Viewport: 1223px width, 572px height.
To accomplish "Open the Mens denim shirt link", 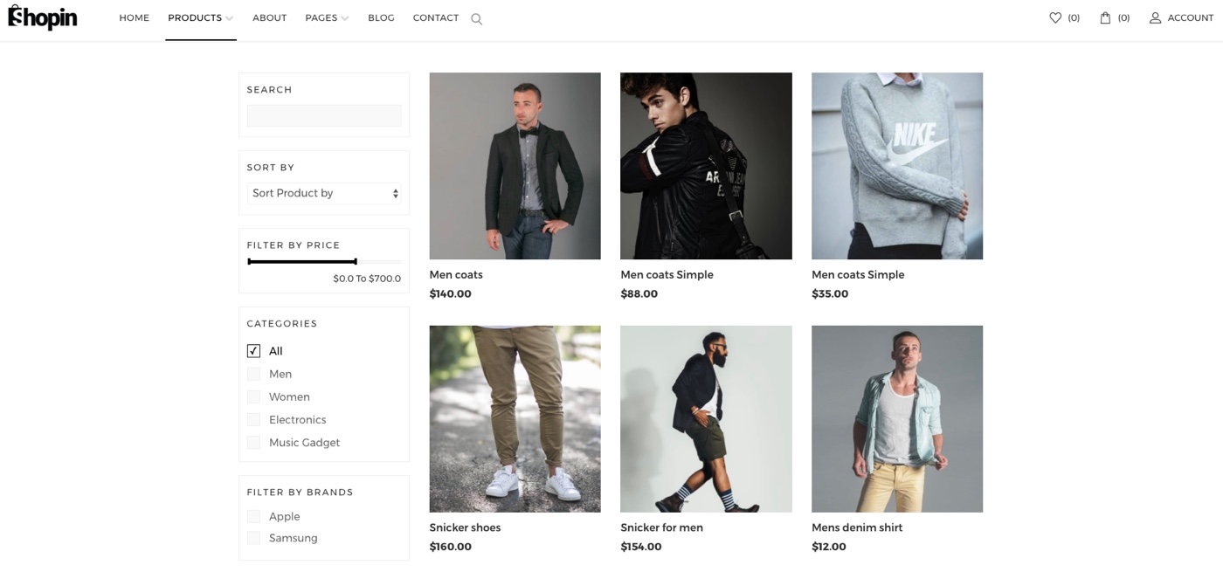I will pos(856,527).
